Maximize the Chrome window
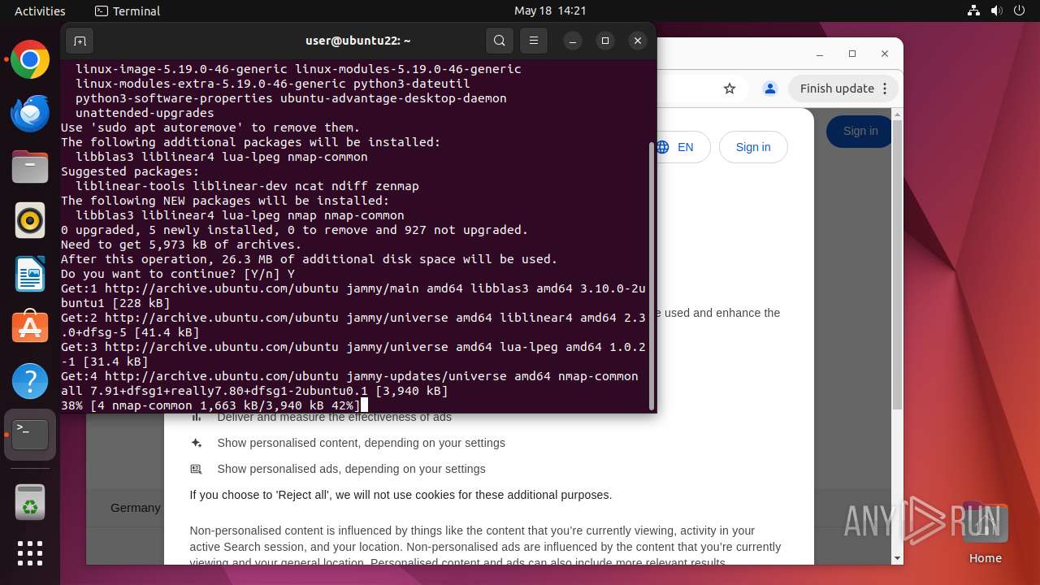This screenshot has width=1040, height=585. [852, 54]
